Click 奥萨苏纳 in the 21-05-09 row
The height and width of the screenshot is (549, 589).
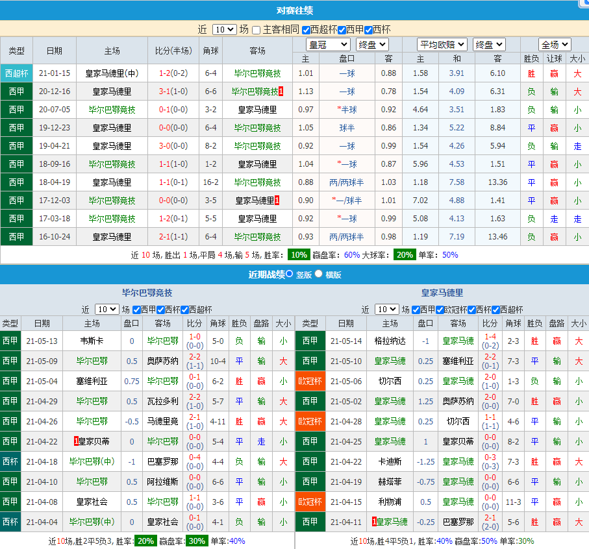coord(162,361)
